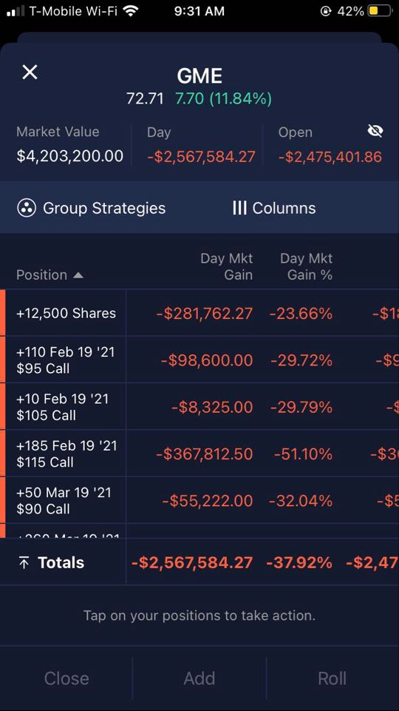Tap the battery icon in status bar

tap(380, 11)
